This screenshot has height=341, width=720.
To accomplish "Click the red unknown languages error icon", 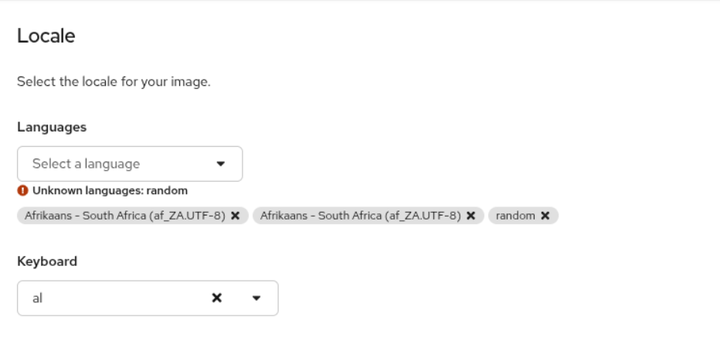I will (22, 190).
